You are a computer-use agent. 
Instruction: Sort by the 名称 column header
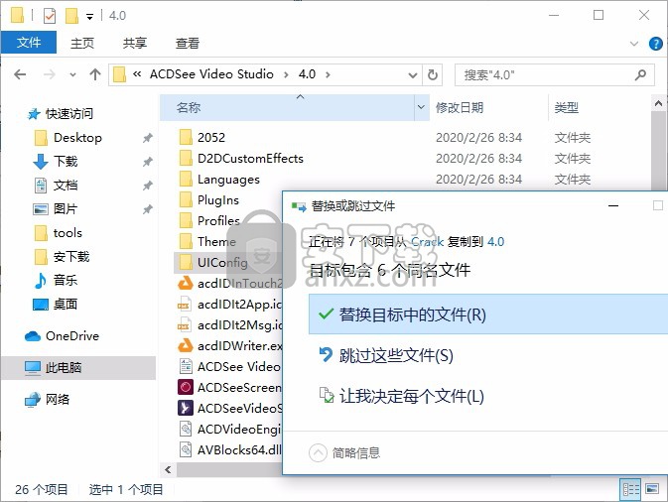[288, 108]
